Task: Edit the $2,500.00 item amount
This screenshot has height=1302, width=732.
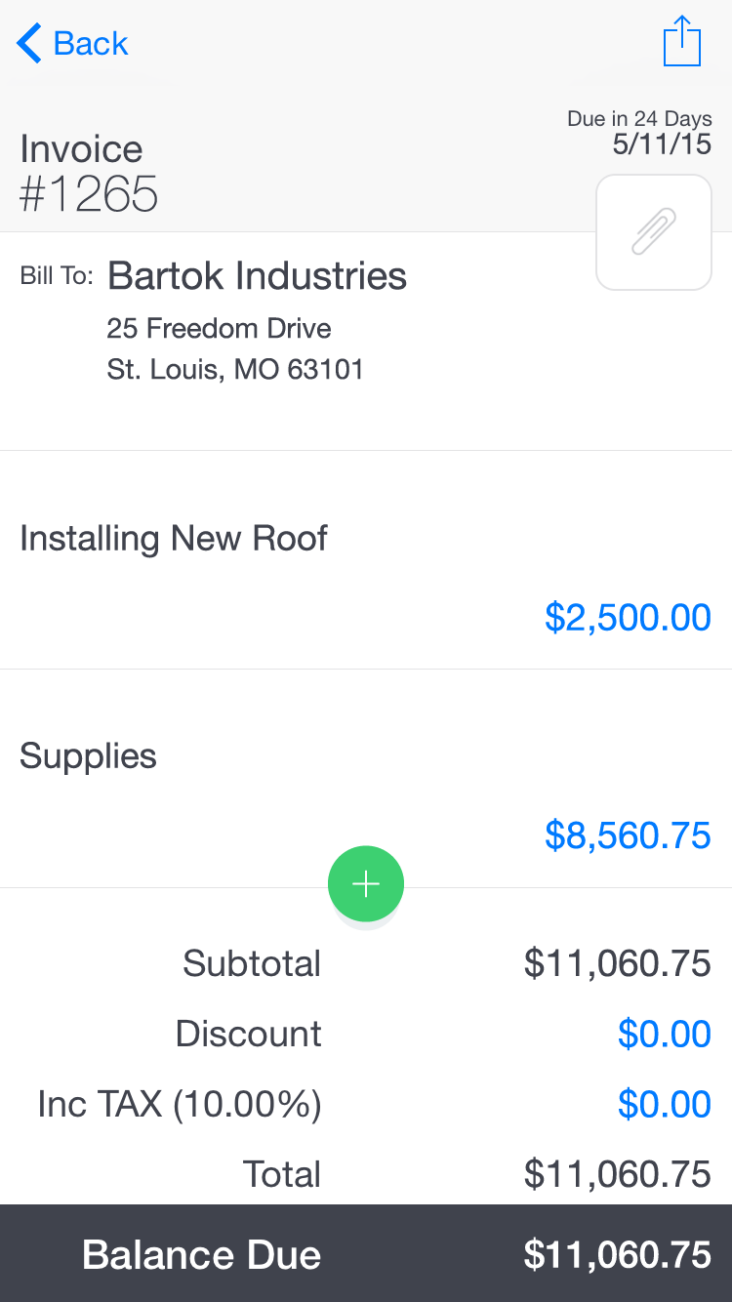Action: pyautogui.click(x=628, y=618)
